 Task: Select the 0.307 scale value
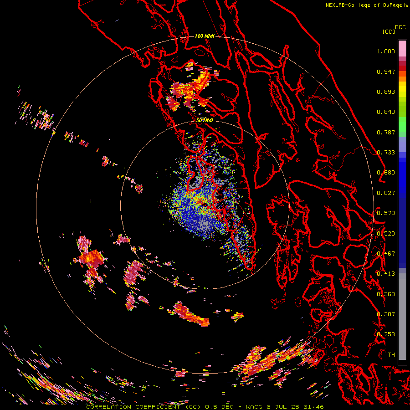coord(386,314)
